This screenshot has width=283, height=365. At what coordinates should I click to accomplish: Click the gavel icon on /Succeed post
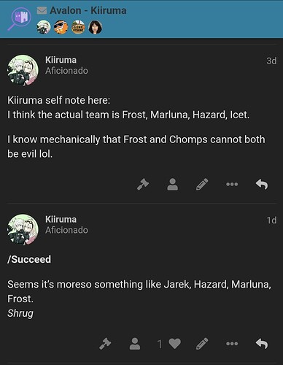(105, 344)
